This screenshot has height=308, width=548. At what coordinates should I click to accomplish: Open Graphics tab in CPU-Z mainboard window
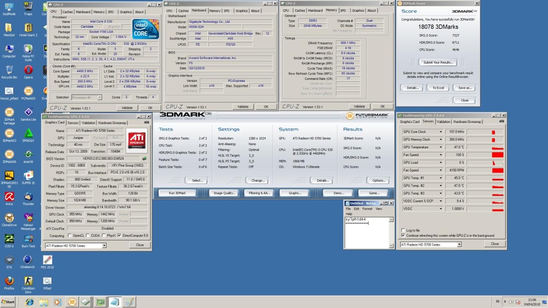242,11
